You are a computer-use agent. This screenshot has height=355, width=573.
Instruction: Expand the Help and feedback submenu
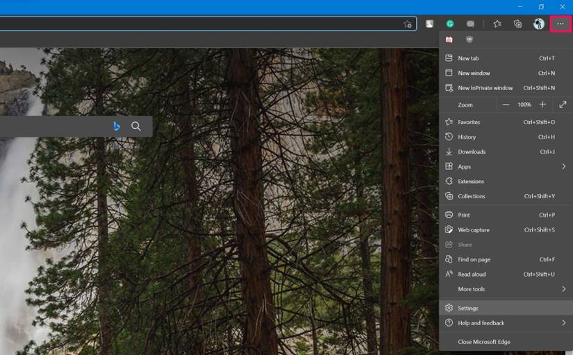(506, 323)
